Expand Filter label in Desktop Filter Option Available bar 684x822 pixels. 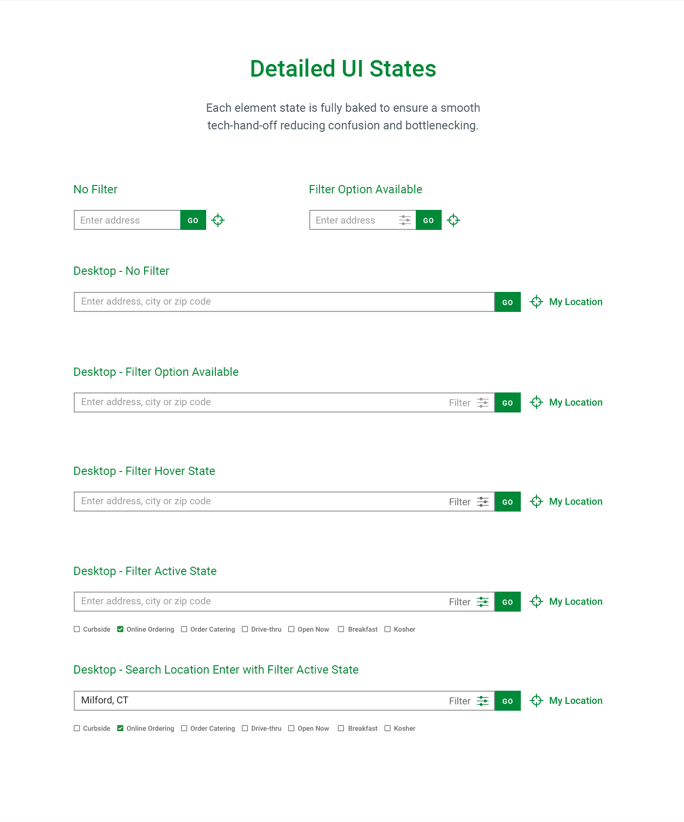click(459, 403)
